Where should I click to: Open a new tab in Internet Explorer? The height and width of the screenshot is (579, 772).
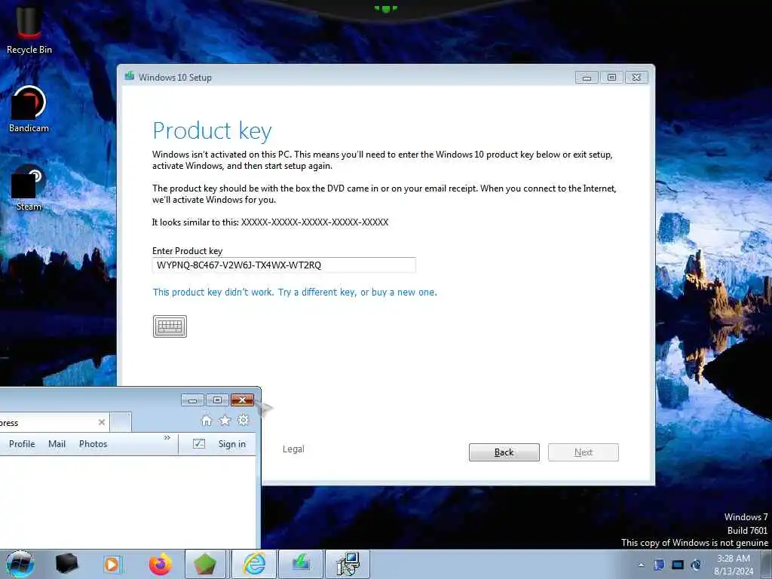(120, 422)
